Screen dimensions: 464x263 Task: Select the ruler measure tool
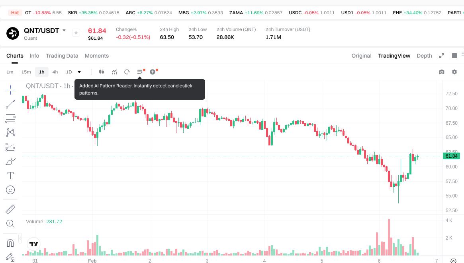(10, 209)
